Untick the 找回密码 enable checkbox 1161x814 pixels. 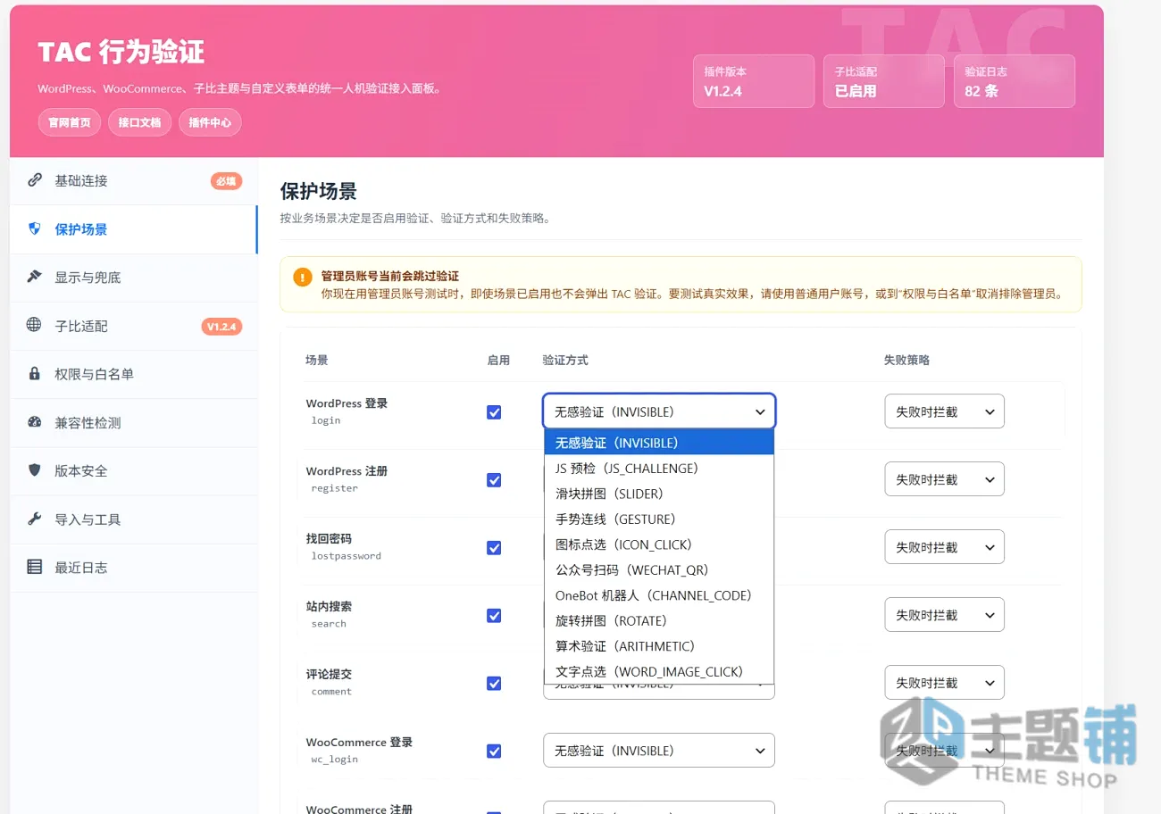coord(494,548)
